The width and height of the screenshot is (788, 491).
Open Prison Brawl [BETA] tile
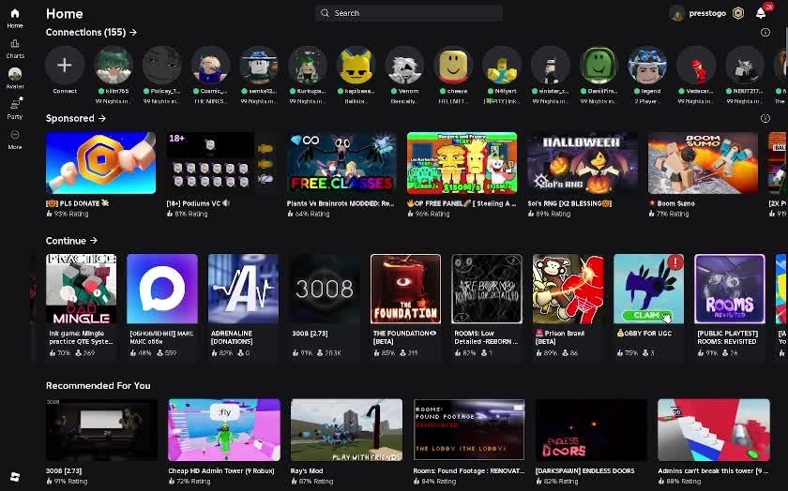point(568,305)
